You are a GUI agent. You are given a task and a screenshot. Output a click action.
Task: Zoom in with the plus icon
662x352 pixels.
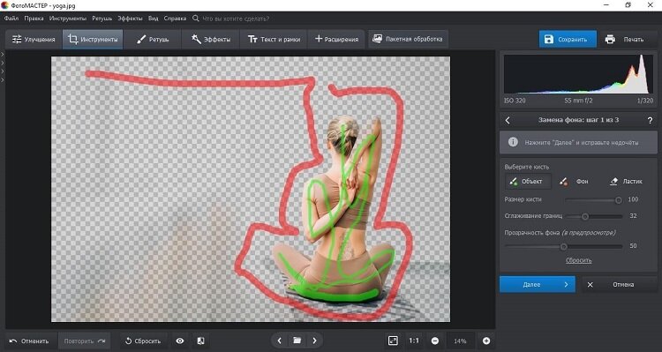tap(486, 341)
